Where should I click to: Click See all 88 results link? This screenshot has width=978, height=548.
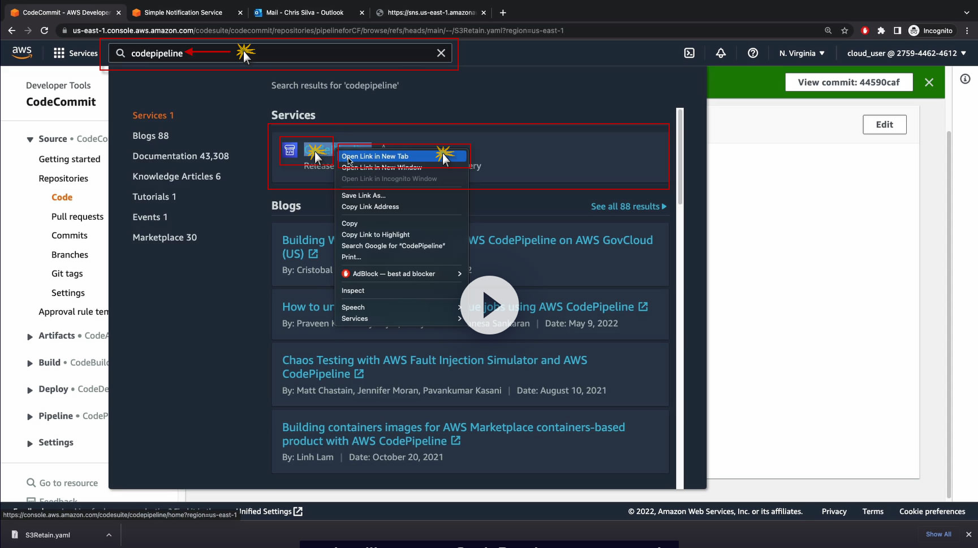tap(628, 206)
